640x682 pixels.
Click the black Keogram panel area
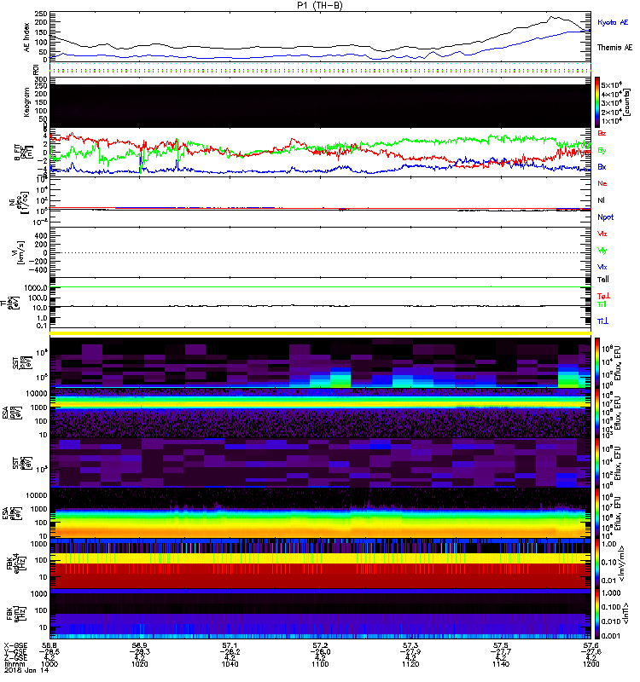click(x=323, y=104)
